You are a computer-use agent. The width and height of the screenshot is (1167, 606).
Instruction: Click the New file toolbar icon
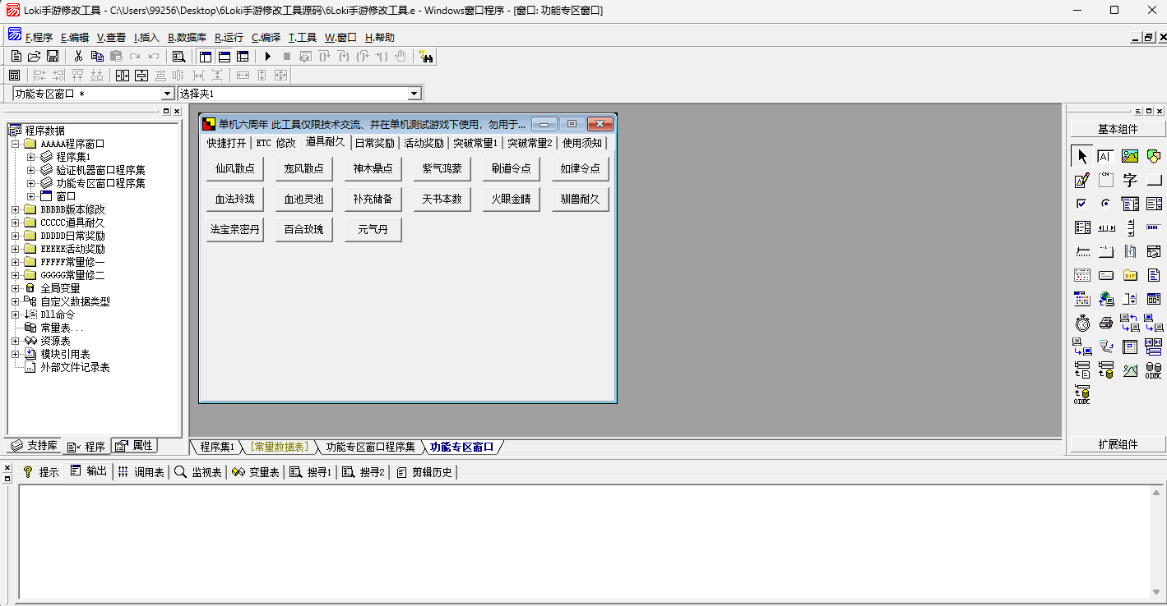[x=16, y=57]
